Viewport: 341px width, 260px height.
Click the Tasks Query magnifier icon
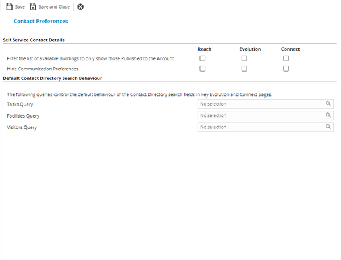pyautogui.click(x=328, y=104)
